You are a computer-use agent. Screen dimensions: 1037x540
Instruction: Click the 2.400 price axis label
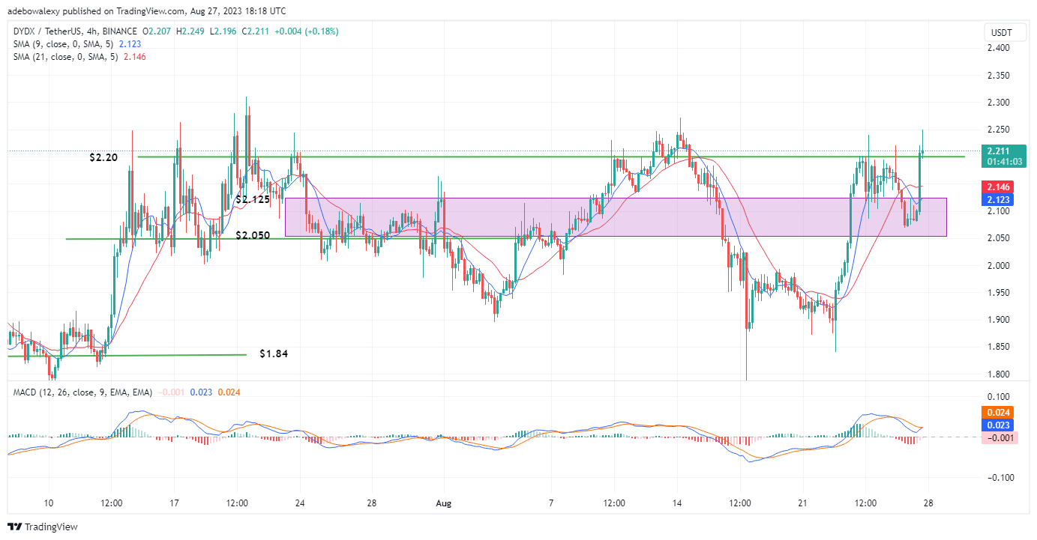(1000, 48)
